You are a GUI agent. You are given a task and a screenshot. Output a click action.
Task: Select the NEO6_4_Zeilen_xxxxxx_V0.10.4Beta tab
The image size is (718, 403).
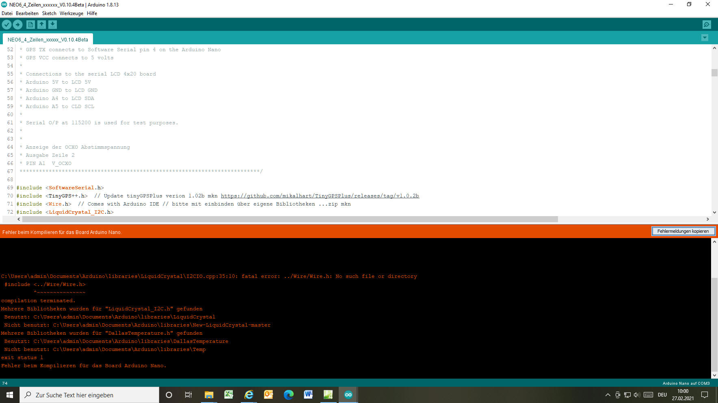point(48,39)
